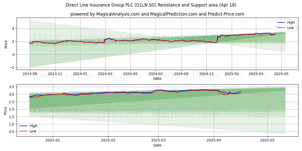Click the 2023-09 date label on top chart
Viewport: 302px width, 151px height.
coord(30,74)
